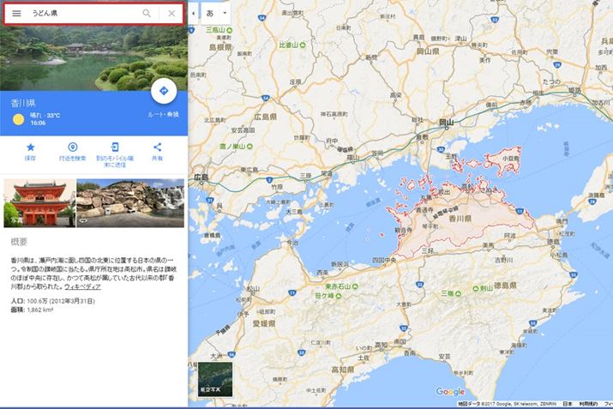Save the place with the star icon
This screenshot has width=613, height=409.
click(x=30, y=147)
